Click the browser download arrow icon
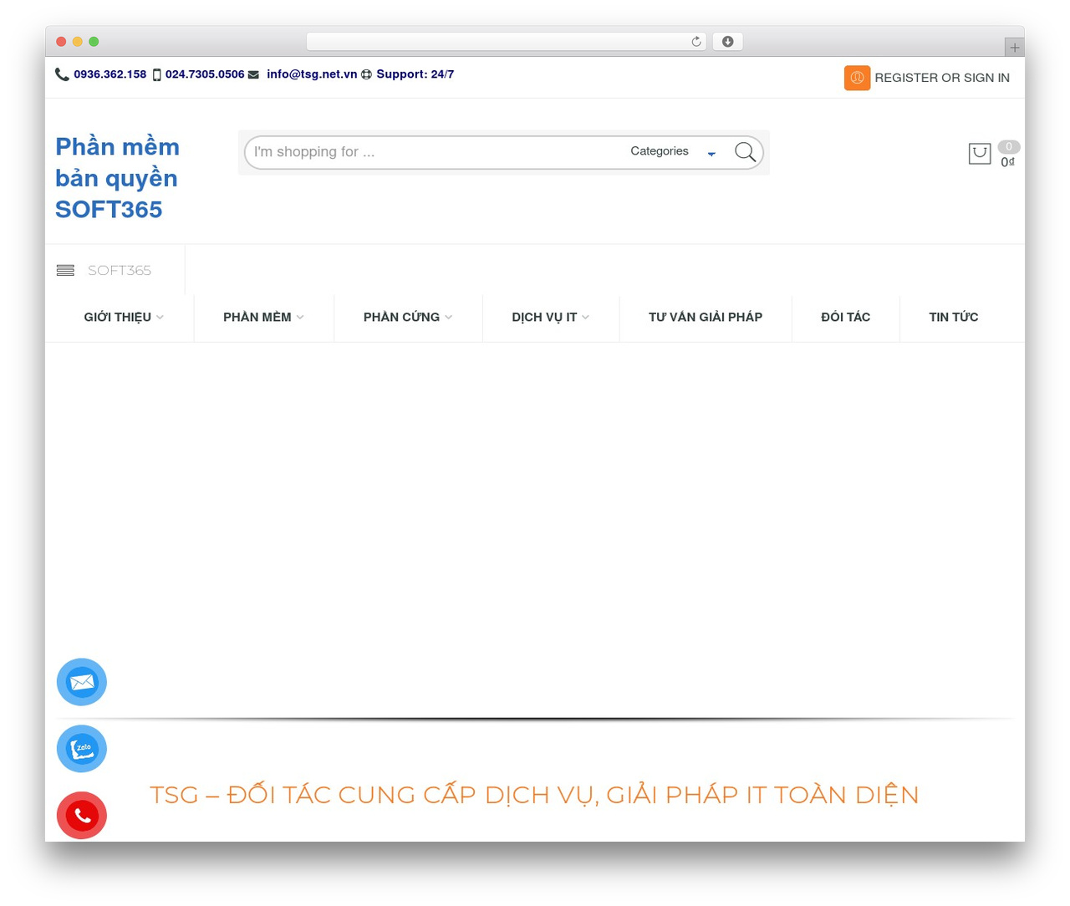Viewport: 1070px width, 906px height. click(727, 42)
